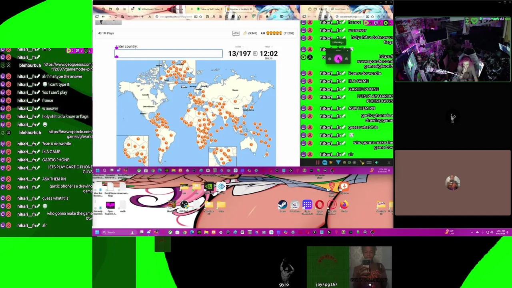This screenshot has width=512, height=288.
Task: Open the filter funnel in Social Stream toolbar
Action: [x=338, y=162]
